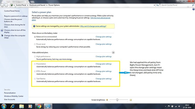Expand arrow after Control Panel breadcrumb
Screen dimensions: 195x109
click(28, 5)
